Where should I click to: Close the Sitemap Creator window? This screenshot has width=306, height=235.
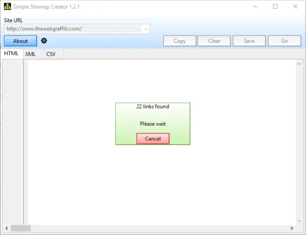[x=295, y=7]
